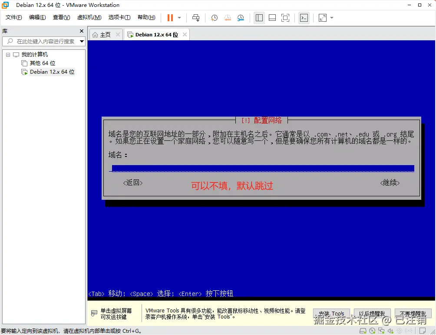Open the suspend button dropdown arrow

point(178,18)
